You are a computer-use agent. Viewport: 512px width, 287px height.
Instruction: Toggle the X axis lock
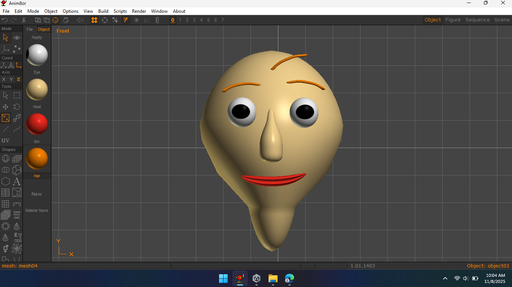coord(4,79)
